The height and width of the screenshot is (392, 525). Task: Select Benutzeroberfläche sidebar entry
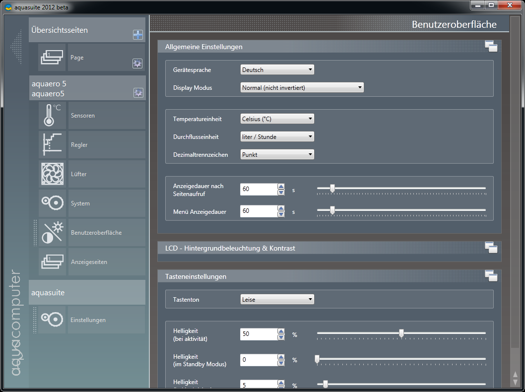(107, 232)
